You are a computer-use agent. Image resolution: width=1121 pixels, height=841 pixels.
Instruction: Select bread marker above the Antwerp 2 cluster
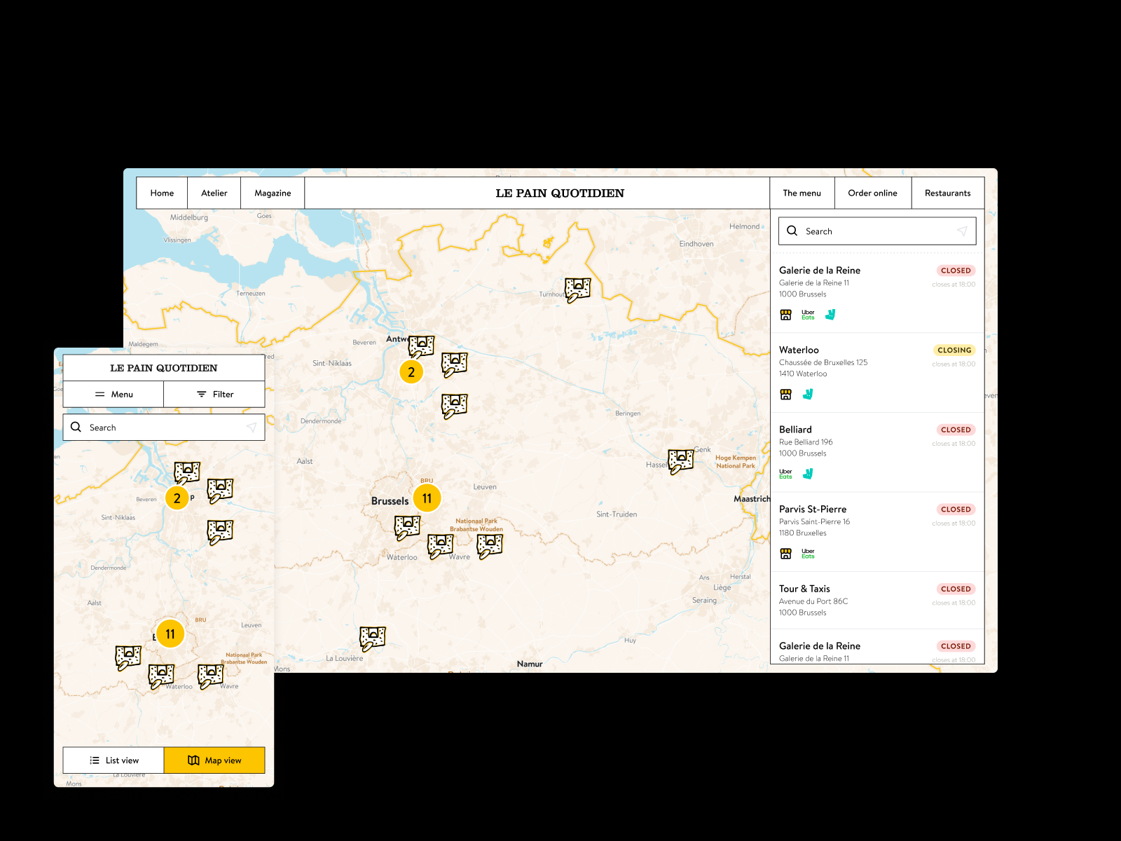421,346
